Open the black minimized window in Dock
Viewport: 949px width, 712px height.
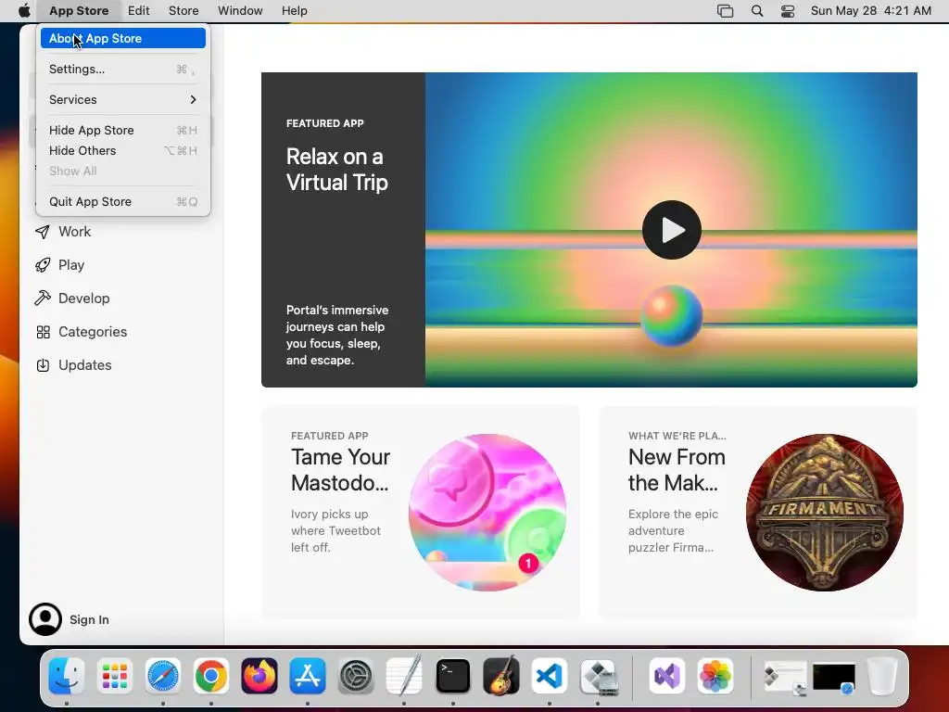[x=834, y=677]
